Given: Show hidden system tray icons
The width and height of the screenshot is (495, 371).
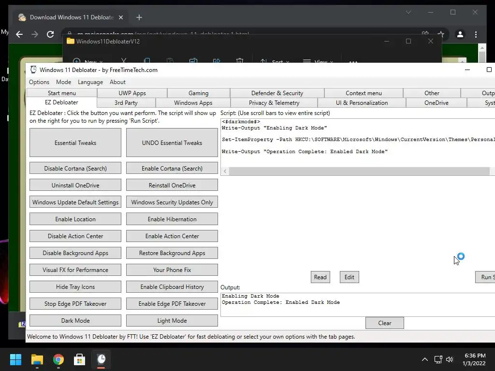Looking at the screenshot, I should click(x=425, y=359).
